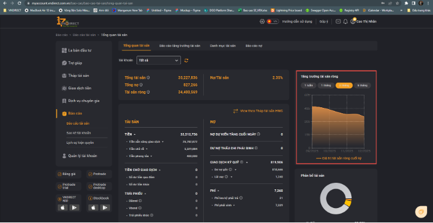Collapse the TRÁI PHIẾU section
Viewport: 433px width, 223px height.
point(146,194)
